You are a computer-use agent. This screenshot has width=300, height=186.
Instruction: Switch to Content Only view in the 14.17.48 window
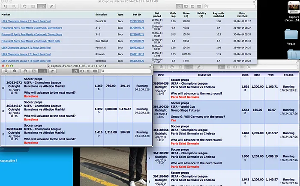tap(179, 6)
